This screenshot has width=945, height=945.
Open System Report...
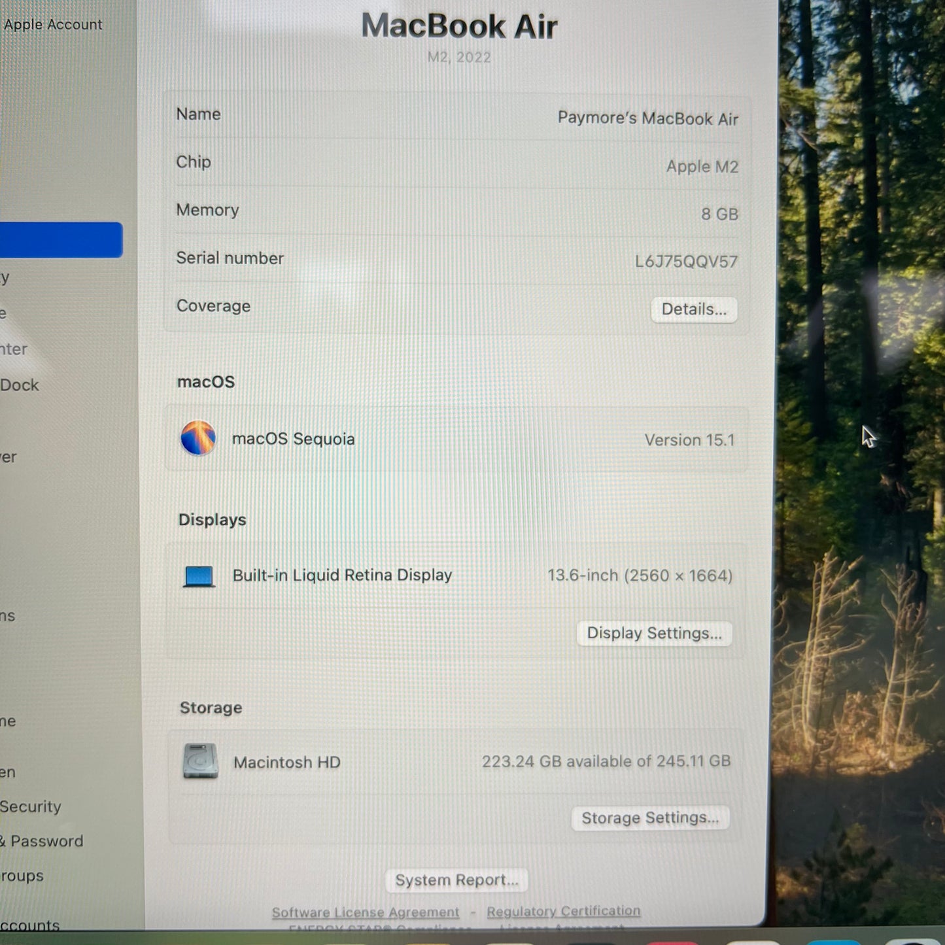(x=456, y=880)
